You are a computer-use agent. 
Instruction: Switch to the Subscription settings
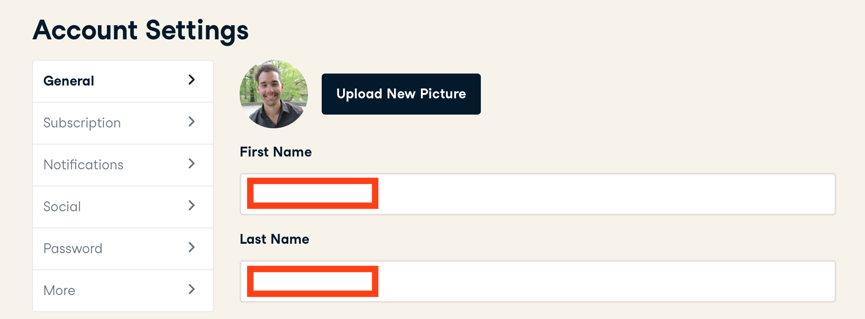click(x=82, y=123)
